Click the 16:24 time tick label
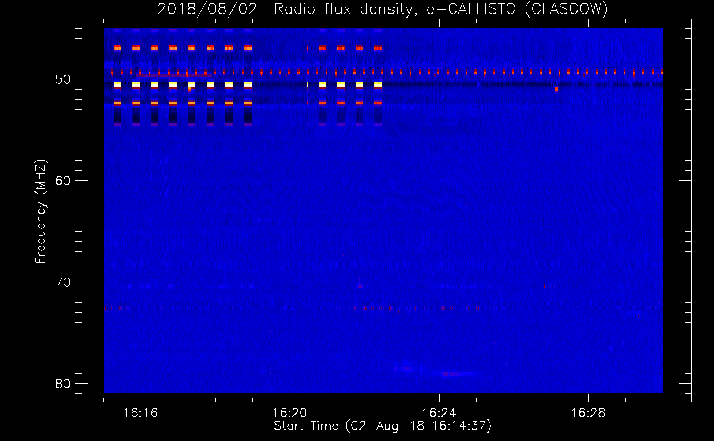Screen dimensions: 714x441 pyautogui.click(x=439, y=413)
